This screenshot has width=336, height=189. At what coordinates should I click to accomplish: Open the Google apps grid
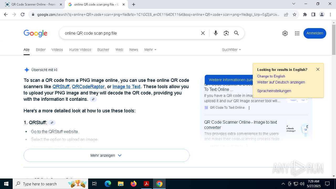[x=297, y=33]
